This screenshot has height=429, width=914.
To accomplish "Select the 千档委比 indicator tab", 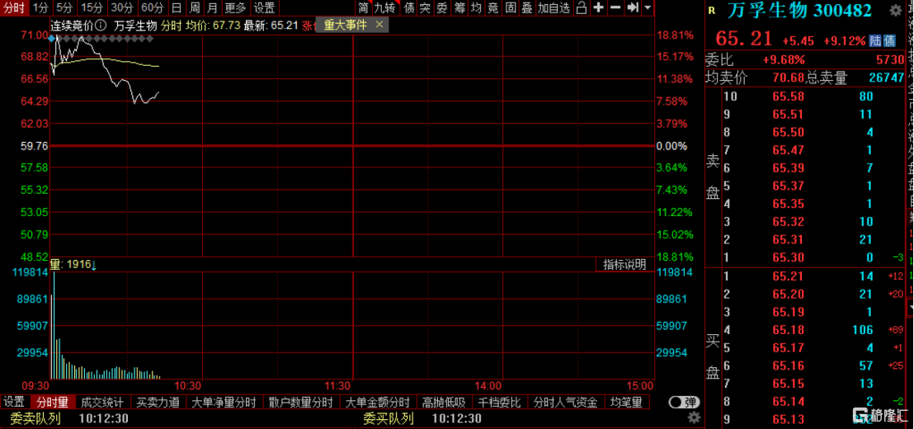I will [499, 403].
